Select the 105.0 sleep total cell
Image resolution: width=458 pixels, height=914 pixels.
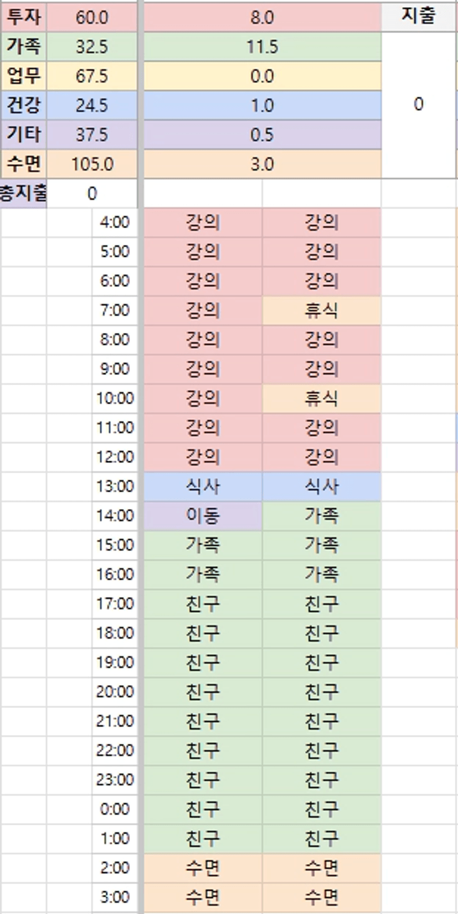[x=92, y=164]
